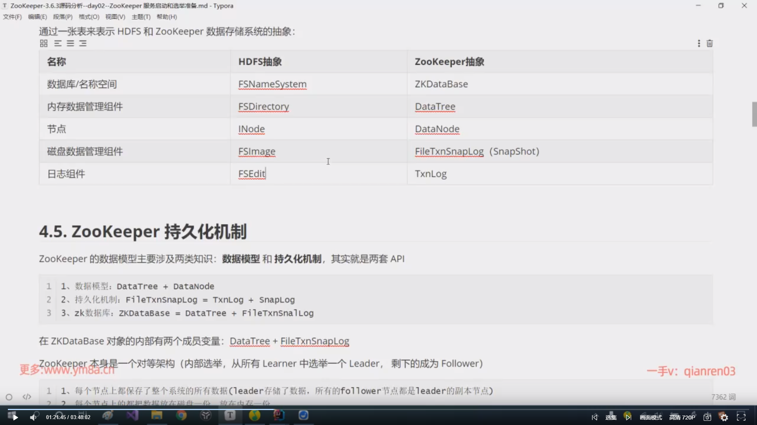Screen dimensions: 757x425
Task: Open table more-options vertical dots
Action: coord(699,43)
